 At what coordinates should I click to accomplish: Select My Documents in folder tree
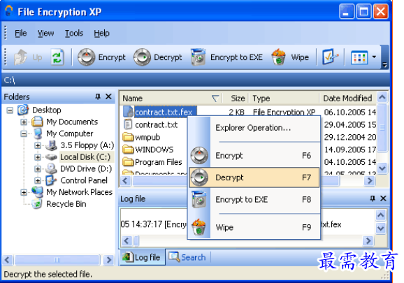point(72,122)
